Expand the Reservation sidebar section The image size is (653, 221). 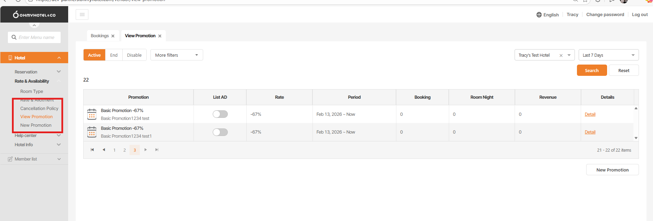59,72
